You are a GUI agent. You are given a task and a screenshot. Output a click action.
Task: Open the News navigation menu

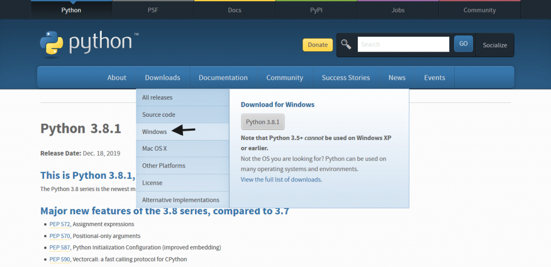click(397, 78)
